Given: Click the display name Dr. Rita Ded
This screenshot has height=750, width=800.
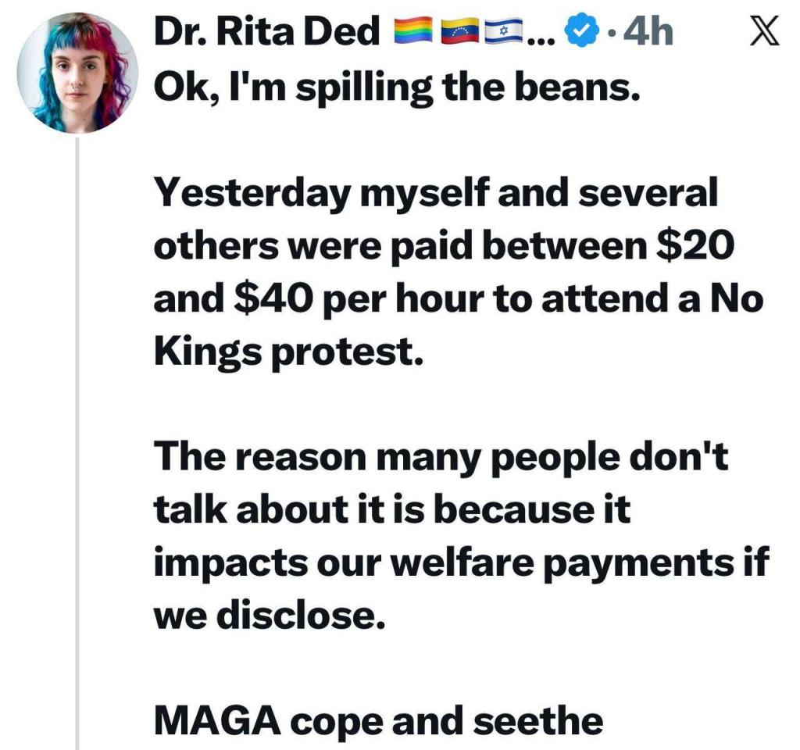Looking at the screenshot, I should [x=264, y=32].
